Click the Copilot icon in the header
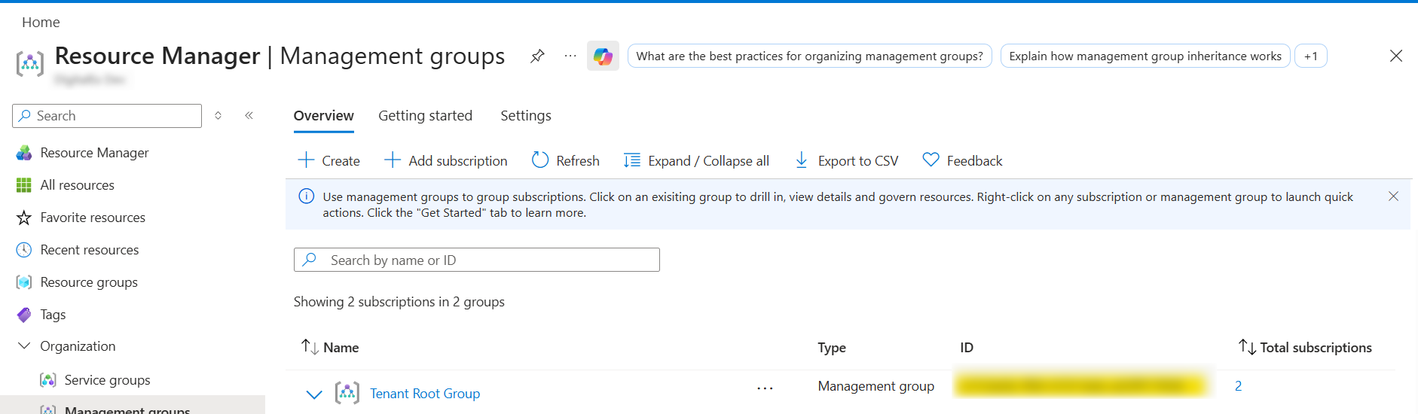Image resolution: width=1418 pixels, height=414 pixels. (x=603, y=56)
